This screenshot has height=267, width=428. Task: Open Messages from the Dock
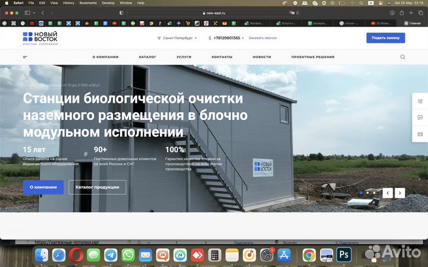[x=93, y=255]
